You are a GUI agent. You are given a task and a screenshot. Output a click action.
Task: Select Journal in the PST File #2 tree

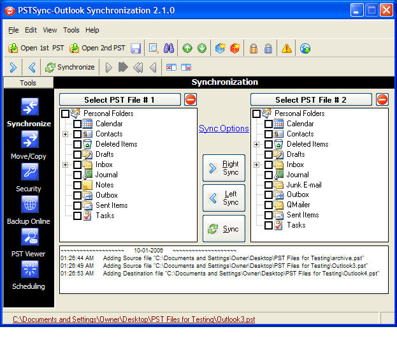click(x=298, y=175)
